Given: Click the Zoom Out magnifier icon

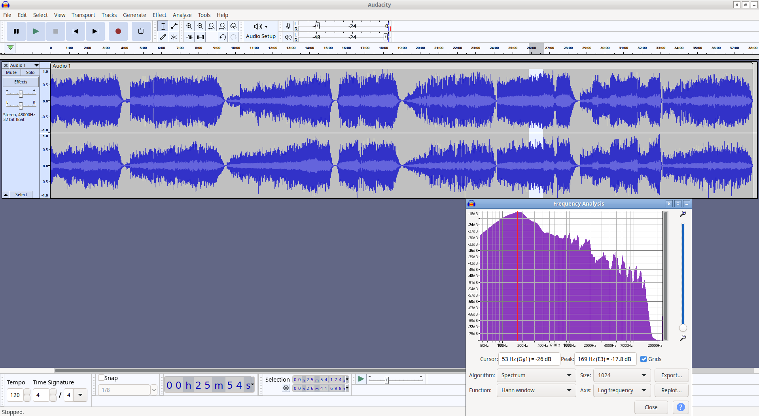Looking at the screenshot, I should click(x=201, y=26).
